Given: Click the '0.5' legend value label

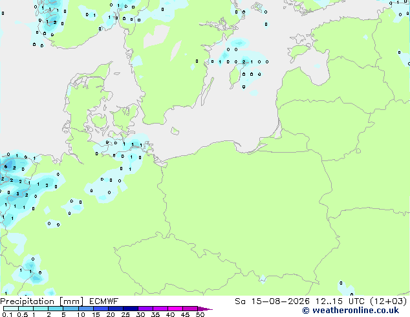Looking at the screenshot, I should pos(23,314).
